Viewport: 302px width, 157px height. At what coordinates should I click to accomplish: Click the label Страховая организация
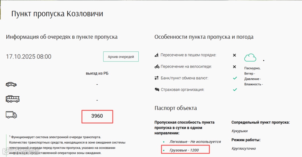click(182, 90)
